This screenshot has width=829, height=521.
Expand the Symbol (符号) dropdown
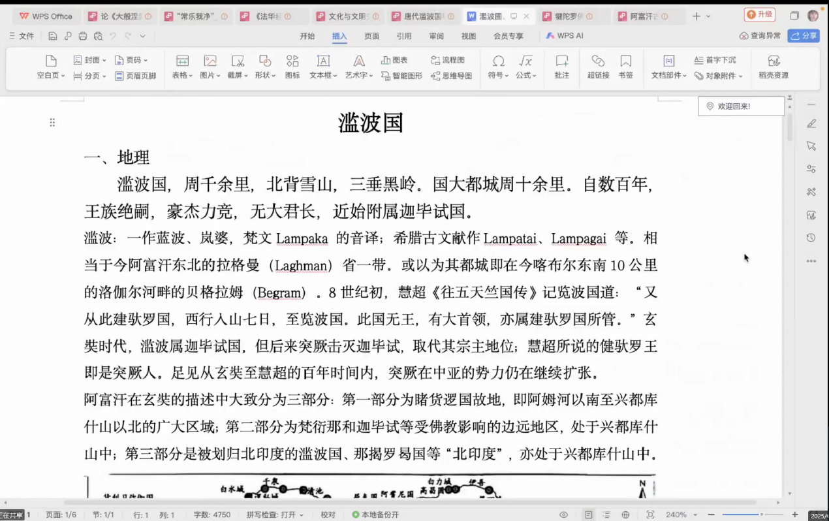(508, 76)
